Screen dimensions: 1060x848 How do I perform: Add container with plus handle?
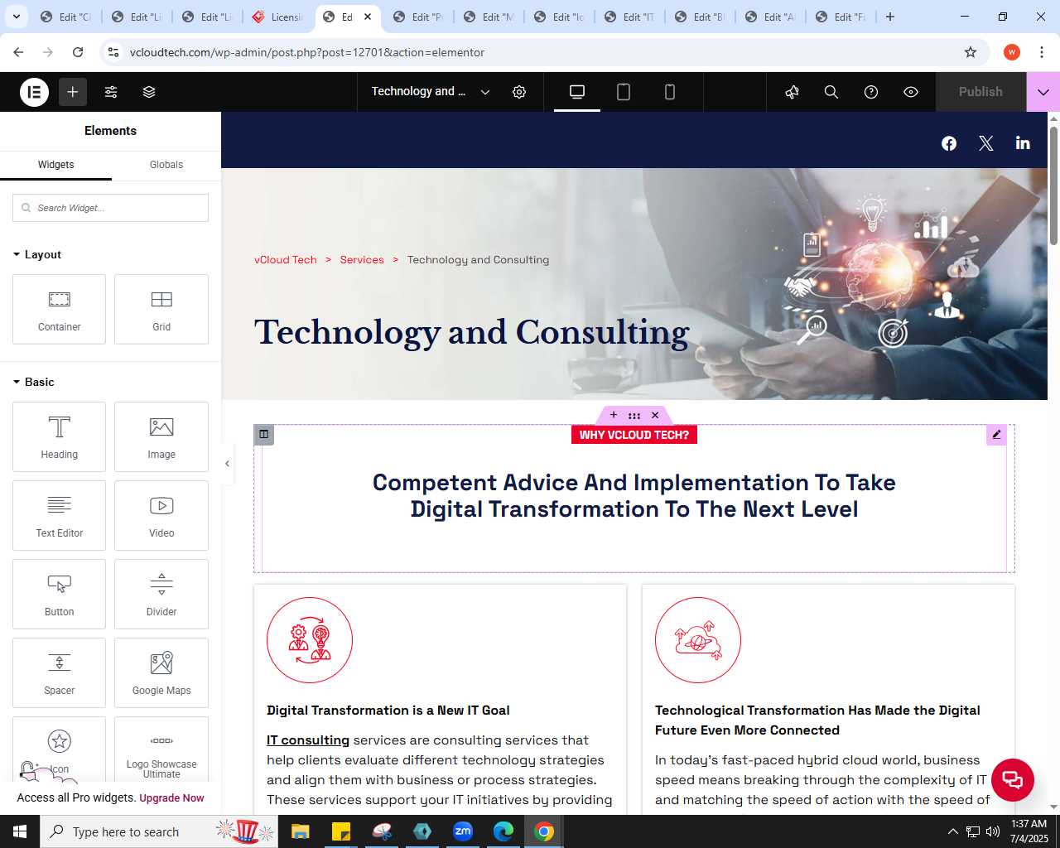click(614, 415)
